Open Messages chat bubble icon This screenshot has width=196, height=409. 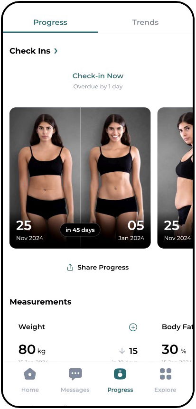click(75, 374)
